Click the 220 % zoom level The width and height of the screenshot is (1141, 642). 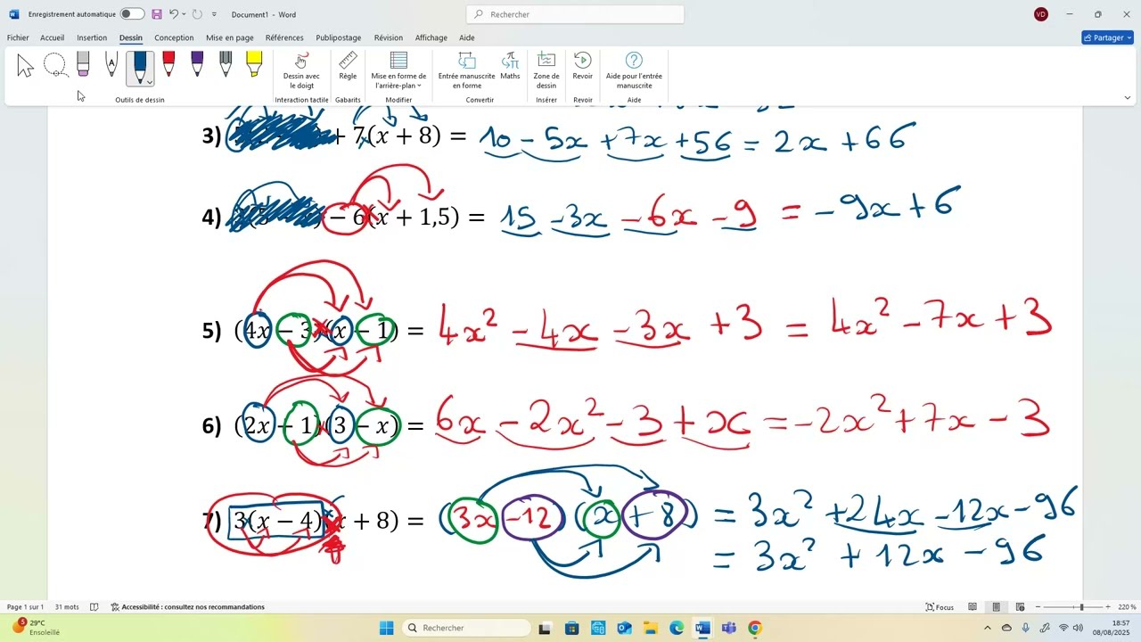click(1127, 607)
